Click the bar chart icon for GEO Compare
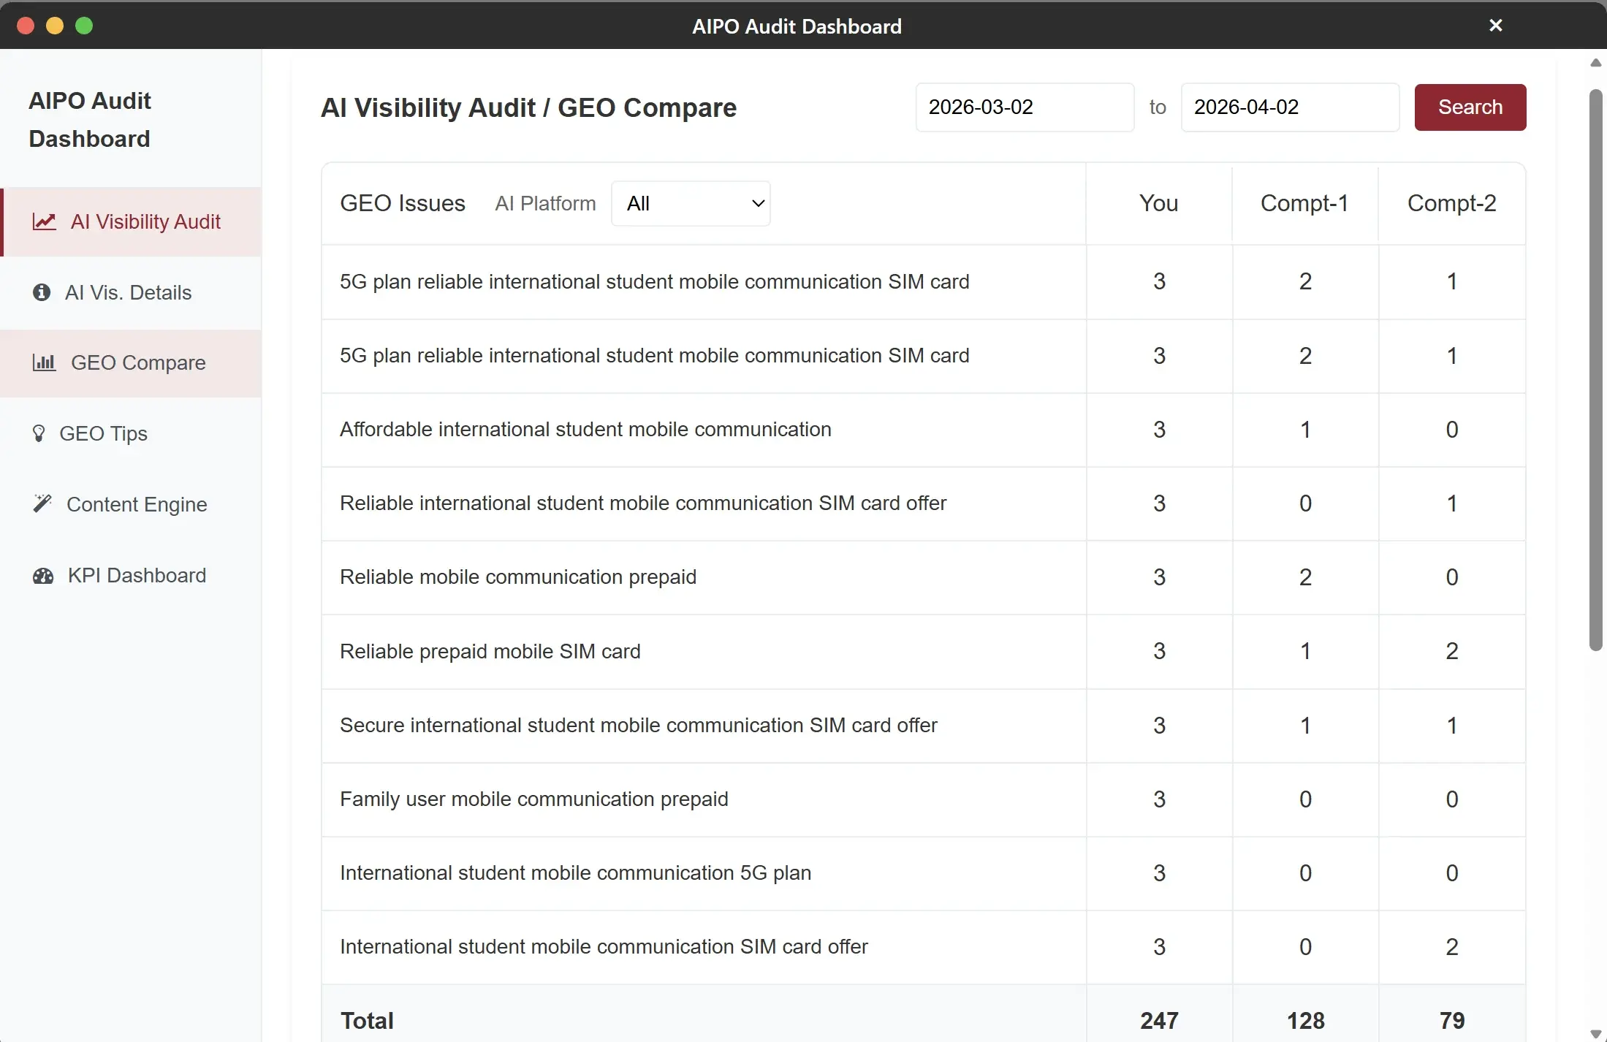Screen dimensions: 1607x1042 44,362
